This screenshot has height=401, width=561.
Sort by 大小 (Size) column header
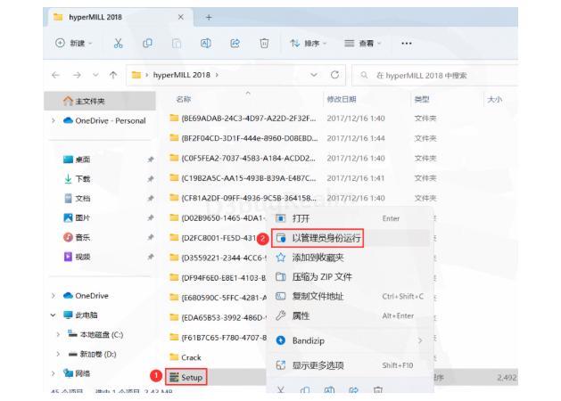(x=495, y=99)
